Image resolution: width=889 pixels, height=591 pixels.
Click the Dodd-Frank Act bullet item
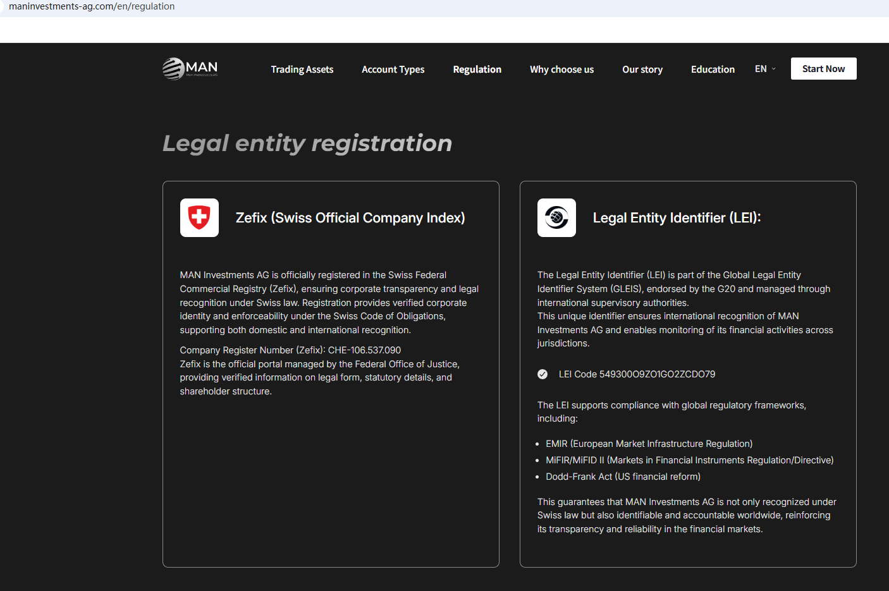pos(623,477)
